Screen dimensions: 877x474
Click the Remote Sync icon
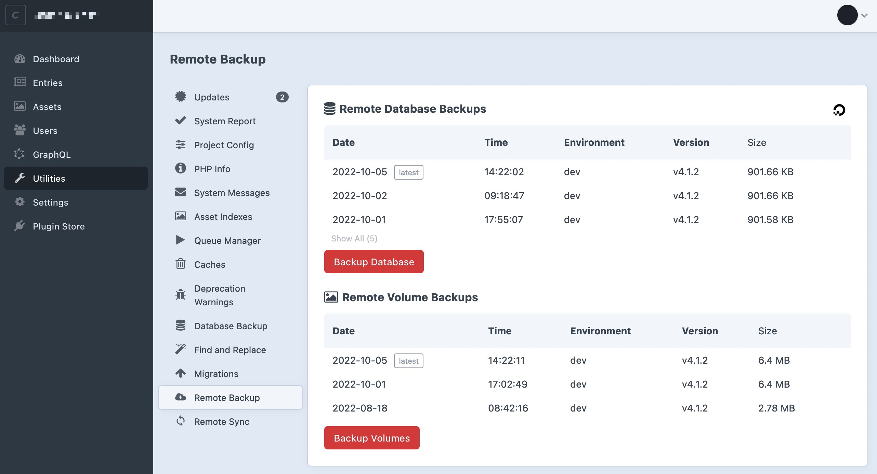coord(180,421)
